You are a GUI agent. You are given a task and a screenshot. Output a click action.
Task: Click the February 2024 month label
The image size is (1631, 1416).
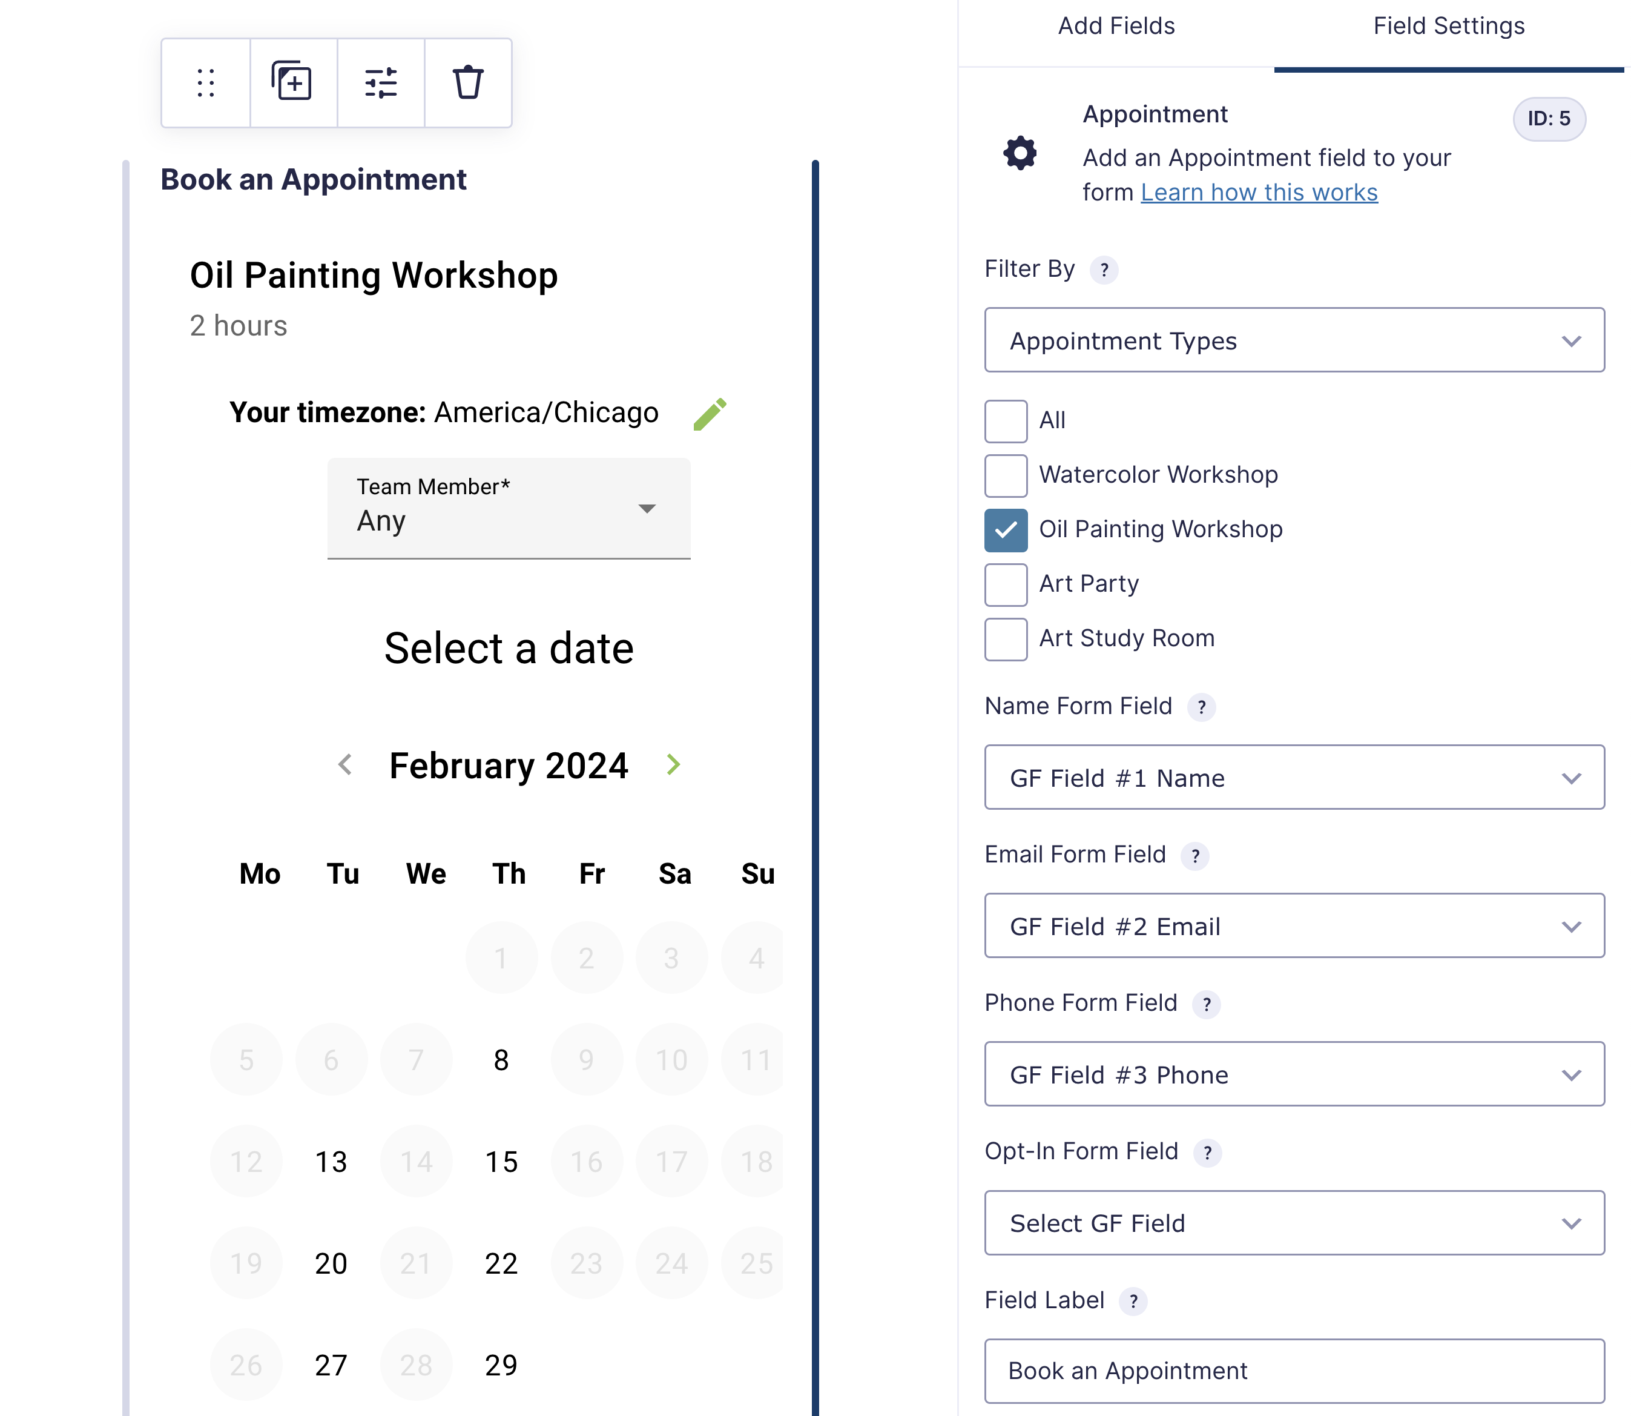509,766
